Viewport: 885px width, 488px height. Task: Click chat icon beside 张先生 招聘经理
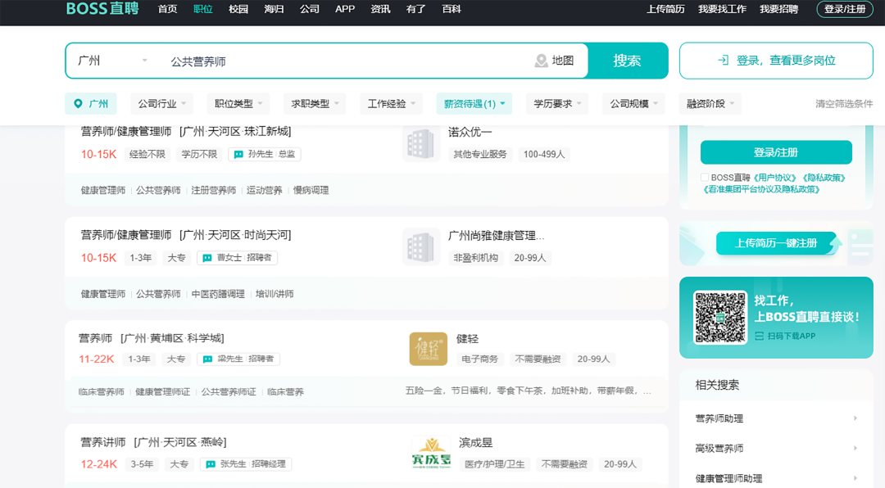point(211,464)
